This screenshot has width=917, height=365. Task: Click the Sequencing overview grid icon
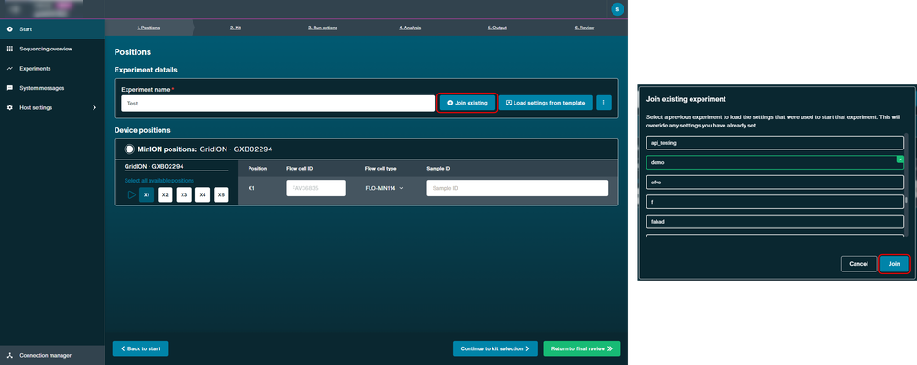9,49
